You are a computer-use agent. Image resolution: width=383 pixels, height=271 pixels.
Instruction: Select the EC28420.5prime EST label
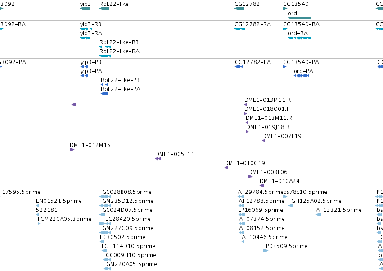tap(128, 219)
